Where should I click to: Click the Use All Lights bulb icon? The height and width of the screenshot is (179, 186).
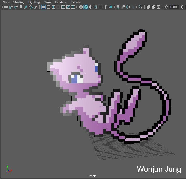(x=105, y=7)
